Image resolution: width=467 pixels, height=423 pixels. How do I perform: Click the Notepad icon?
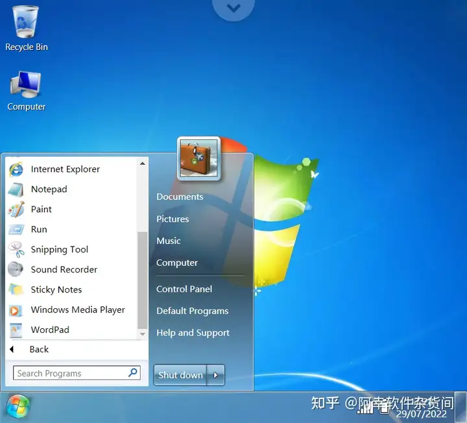(x=16, y=189)
